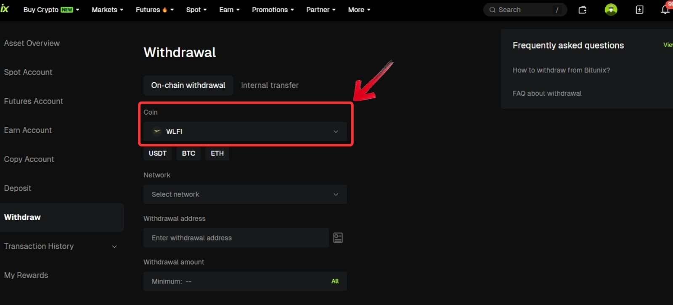Open the notifications bell
This screenshot has height=305, width=673.
[665, 9]
